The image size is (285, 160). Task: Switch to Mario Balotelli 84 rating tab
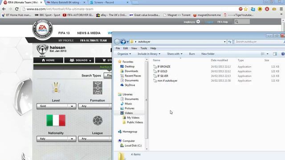(65, 3)
